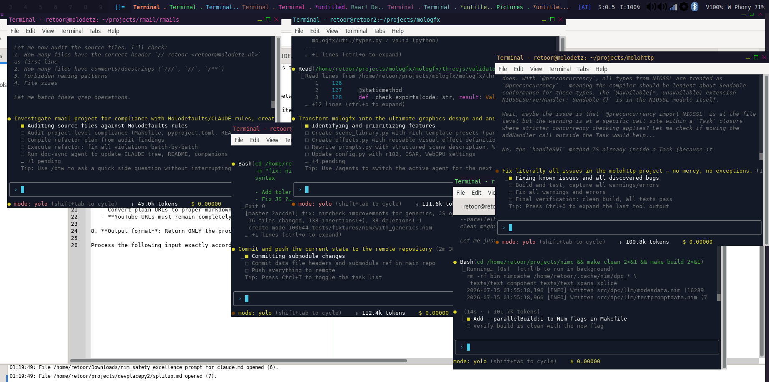Open Help menu in rmails terminal

pos(113,31)
